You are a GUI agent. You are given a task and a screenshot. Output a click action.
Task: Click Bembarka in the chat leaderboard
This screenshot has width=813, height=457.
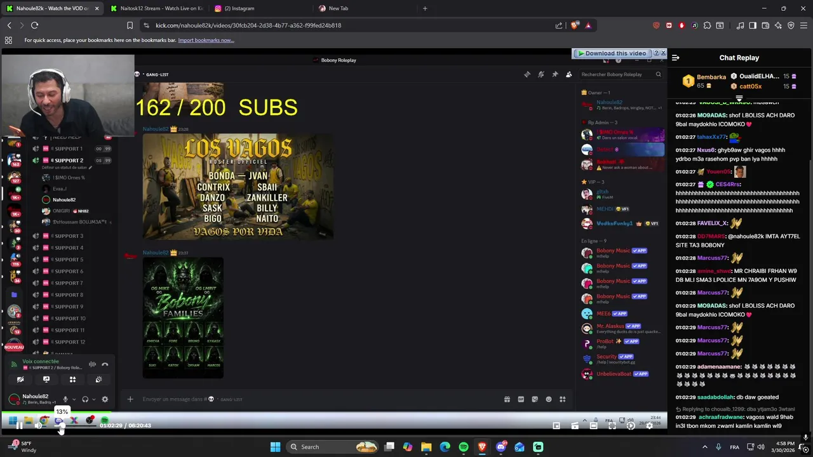[x=711, y=77]
